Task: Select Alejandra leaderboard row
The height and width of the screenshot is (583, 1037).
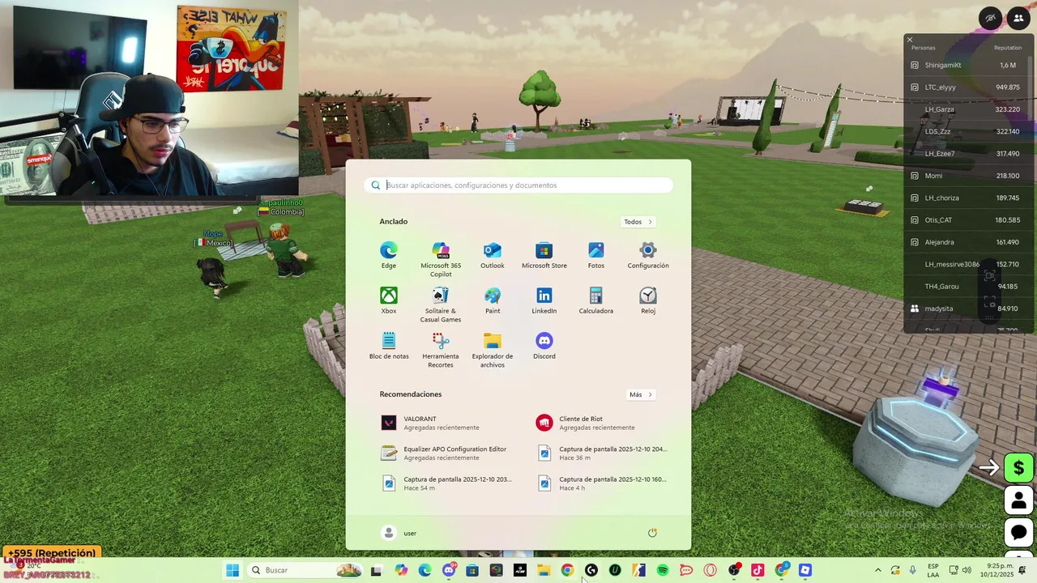Action: [x=968, y=242]
